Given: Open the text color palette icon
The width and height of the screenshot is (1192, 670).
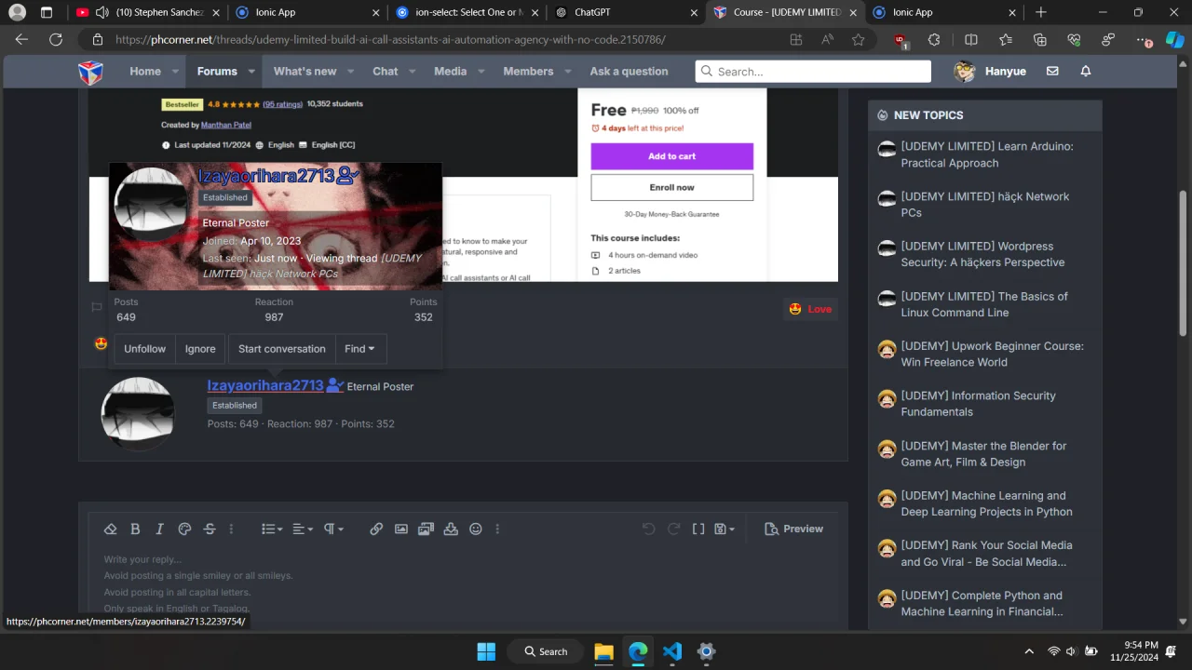Looking at the screenshot, I should pos(184,529).
